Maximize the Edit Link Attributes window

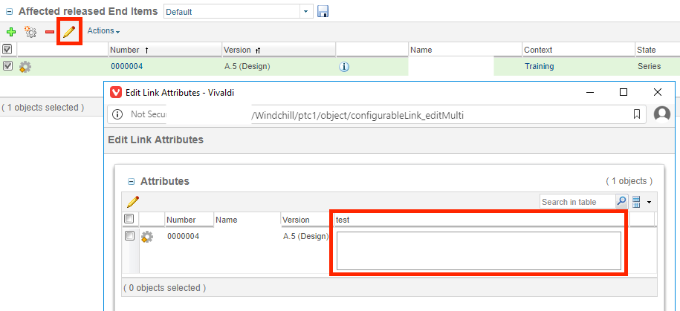coord(624,92)
